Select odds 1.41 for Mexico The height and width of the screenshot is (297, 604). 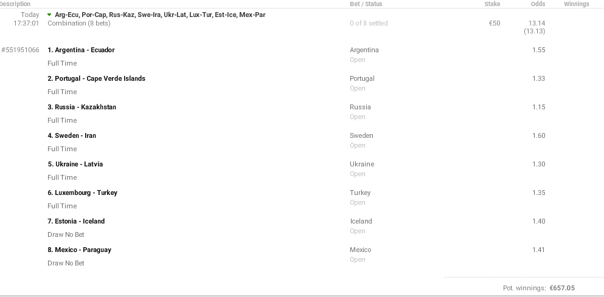point(538,250)
